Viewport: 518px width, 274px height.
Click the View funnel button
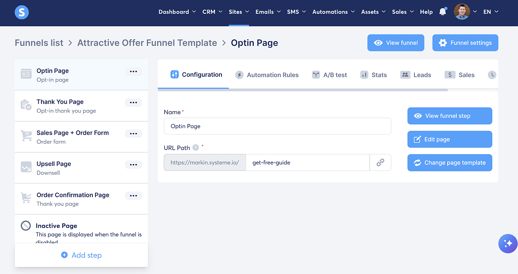[x=396, y=43]
